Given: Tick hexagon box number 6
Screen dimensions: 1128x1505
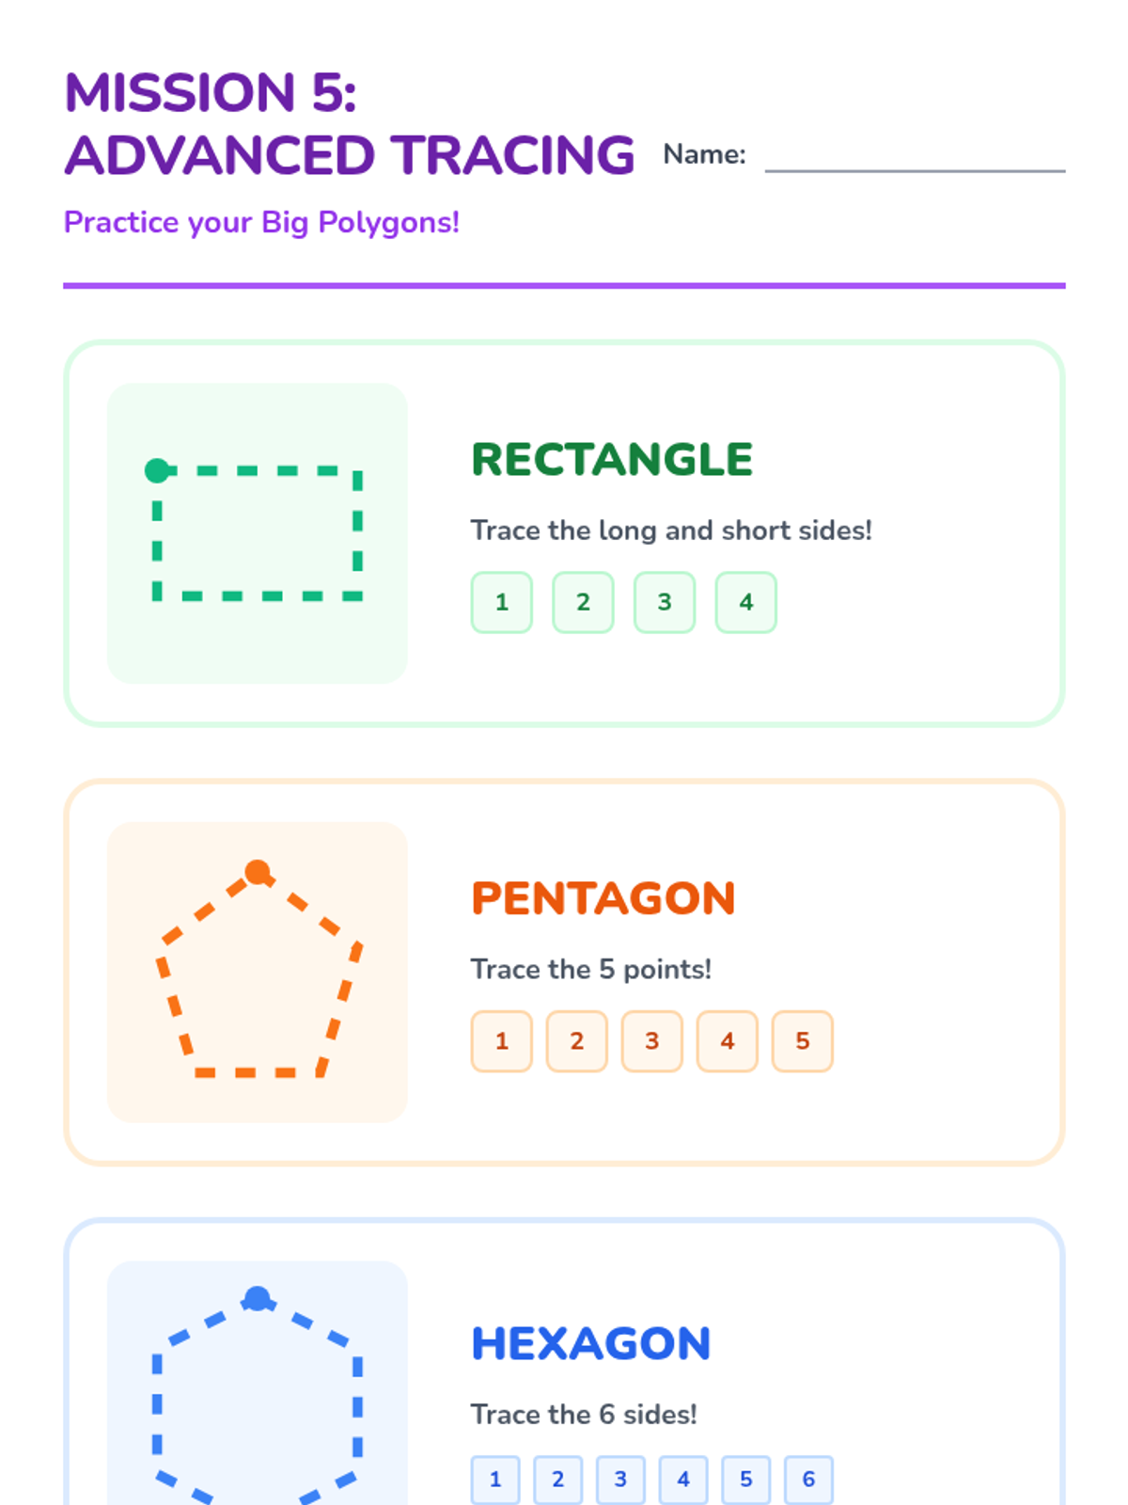Looking at the screenshot, I should (x=808, y=1480).
